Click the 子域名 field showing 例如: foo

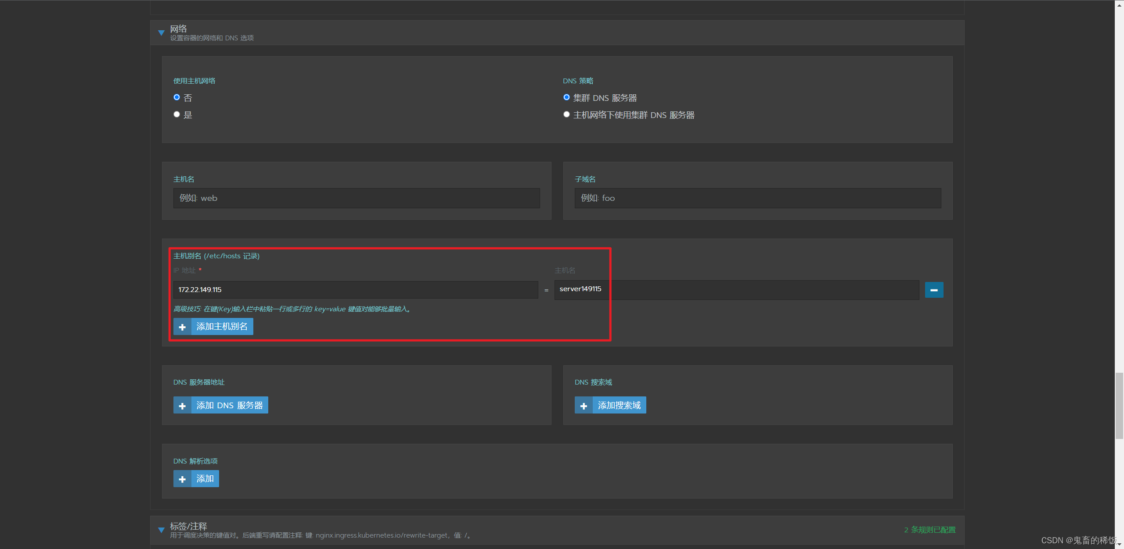point(757,198)
